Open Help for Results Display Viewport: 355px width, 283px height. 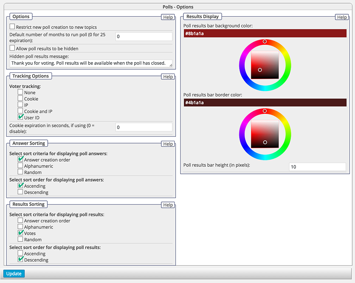point(342,17)
